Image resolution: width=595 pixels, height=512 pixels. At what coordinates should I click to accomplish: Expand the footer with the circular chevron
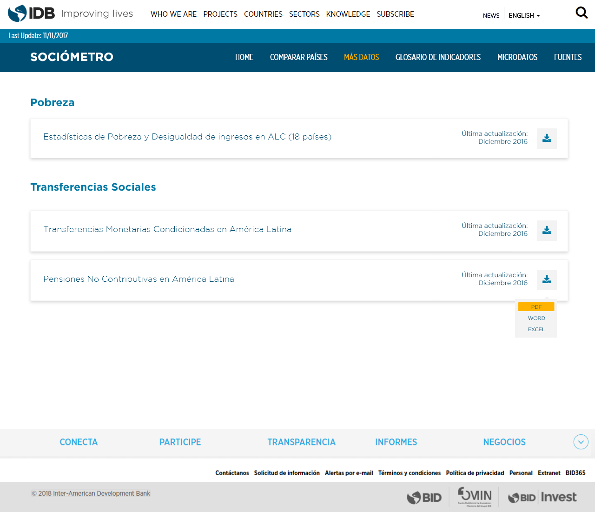(581, 442)
